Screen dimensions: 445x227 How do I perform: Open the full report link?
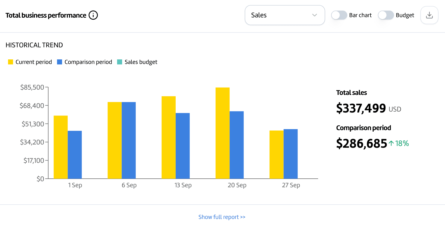pos(221,217)
